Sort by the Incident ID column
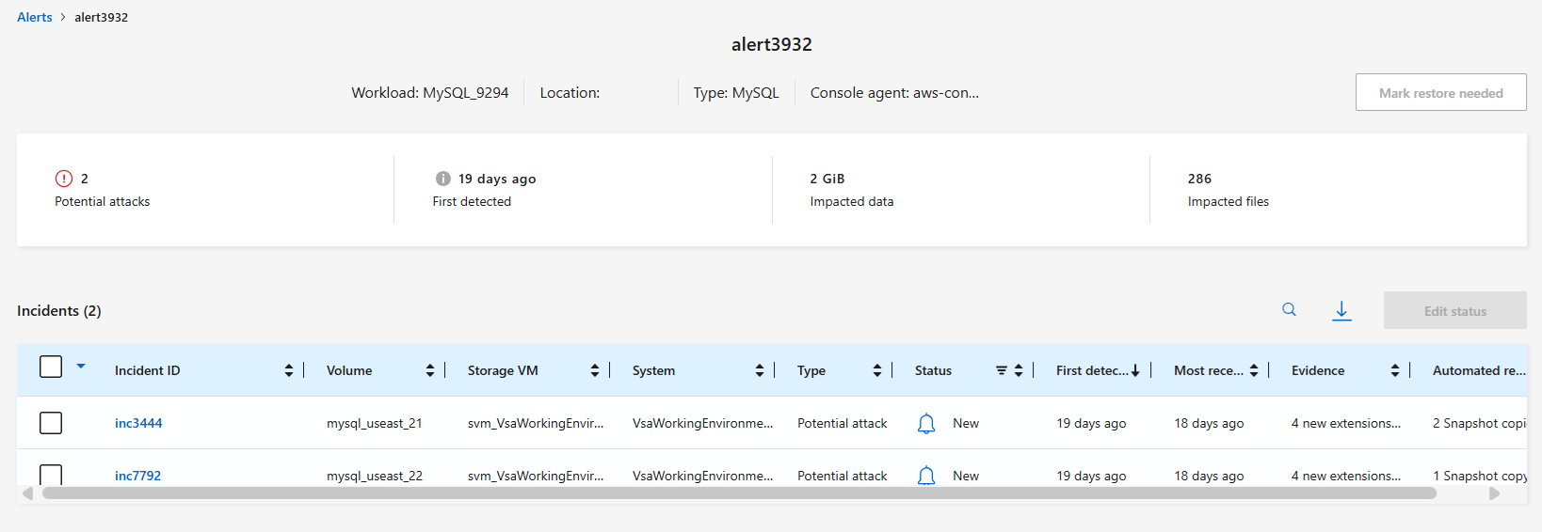The image size is (1542, 532). point(288,370)
